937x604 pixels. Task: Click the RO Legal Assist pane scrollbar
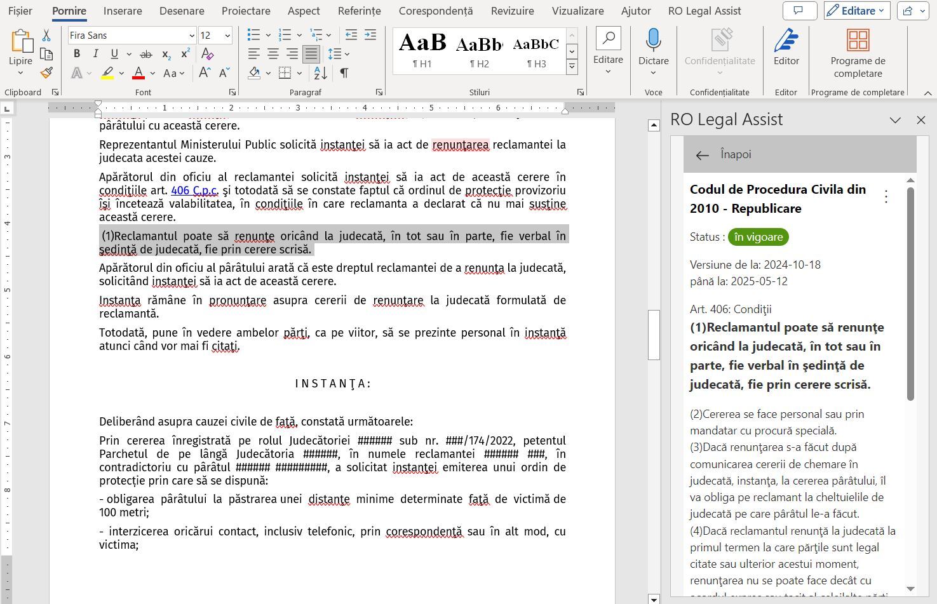click(x=910, y=293)
